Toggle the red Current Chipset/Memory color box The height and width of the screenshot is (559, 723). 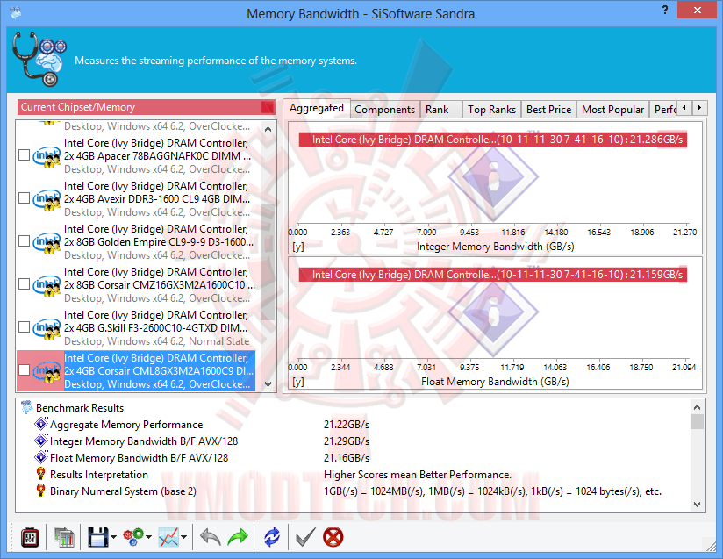[268, 107]
